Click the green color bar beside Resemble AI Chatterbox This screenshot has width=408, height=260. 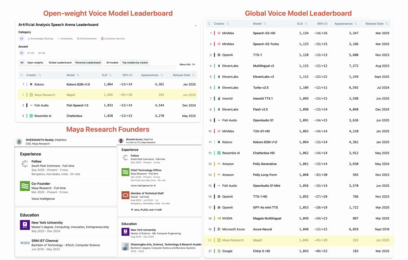pos(27,116)
